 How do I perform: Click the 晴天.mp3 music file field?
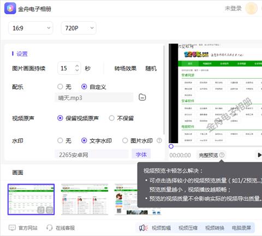(x=94, y=98)
